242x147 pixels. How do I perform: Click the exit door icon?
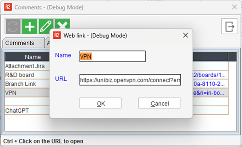point(229,26)
